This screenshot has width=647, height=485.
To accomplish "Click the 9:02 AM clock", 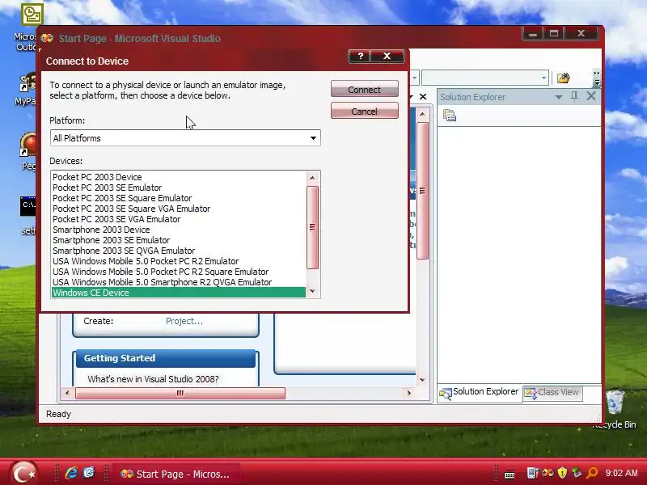I will pyautogui.click(x=621, y=473).
